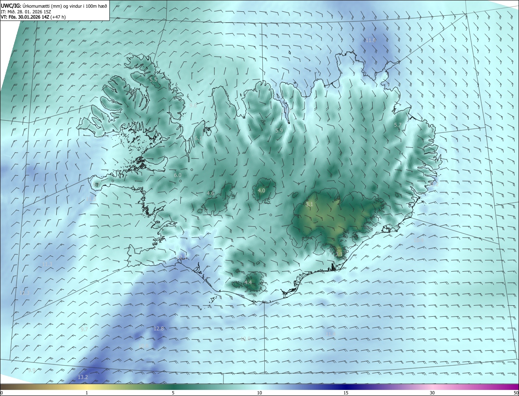Click the 4.0 value over Hofsjökull glacier
Image resolution: width=519 pixels, height=396 pixels.
pyautogui.click(x=262, y=190)
